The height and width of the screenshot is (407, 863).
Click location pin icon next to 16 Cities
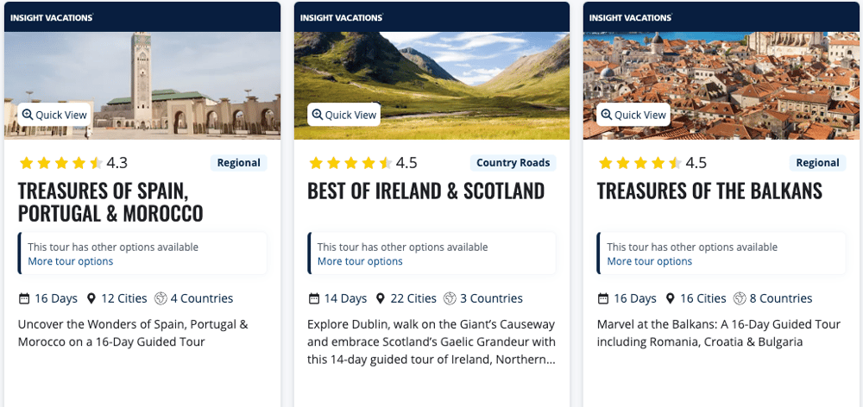pyautogui.click(x=670, y=298)
